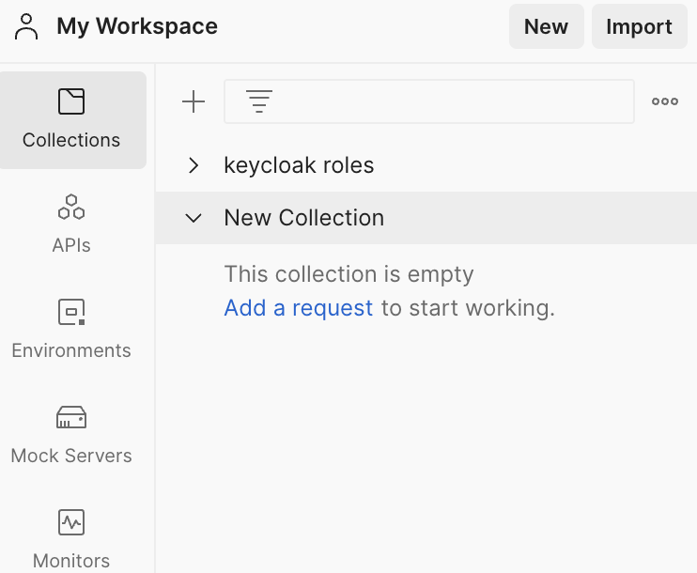
Task: Click the My Workspace title
Action: pos(137,26)
